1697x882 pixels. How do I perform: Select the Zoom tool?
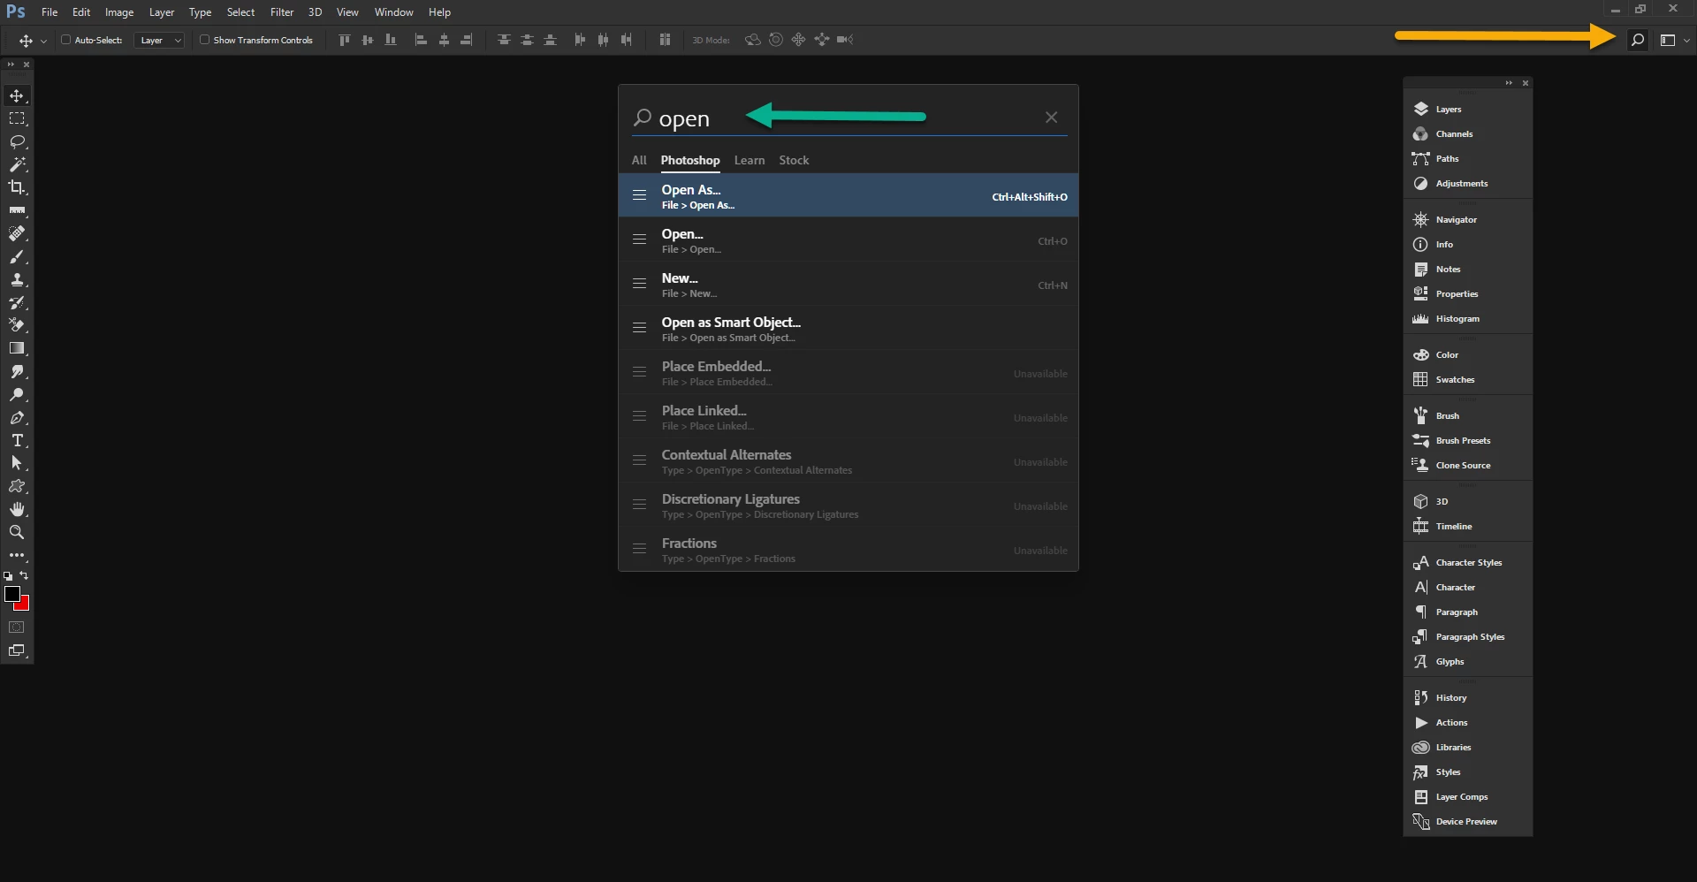tap(17, 532)
